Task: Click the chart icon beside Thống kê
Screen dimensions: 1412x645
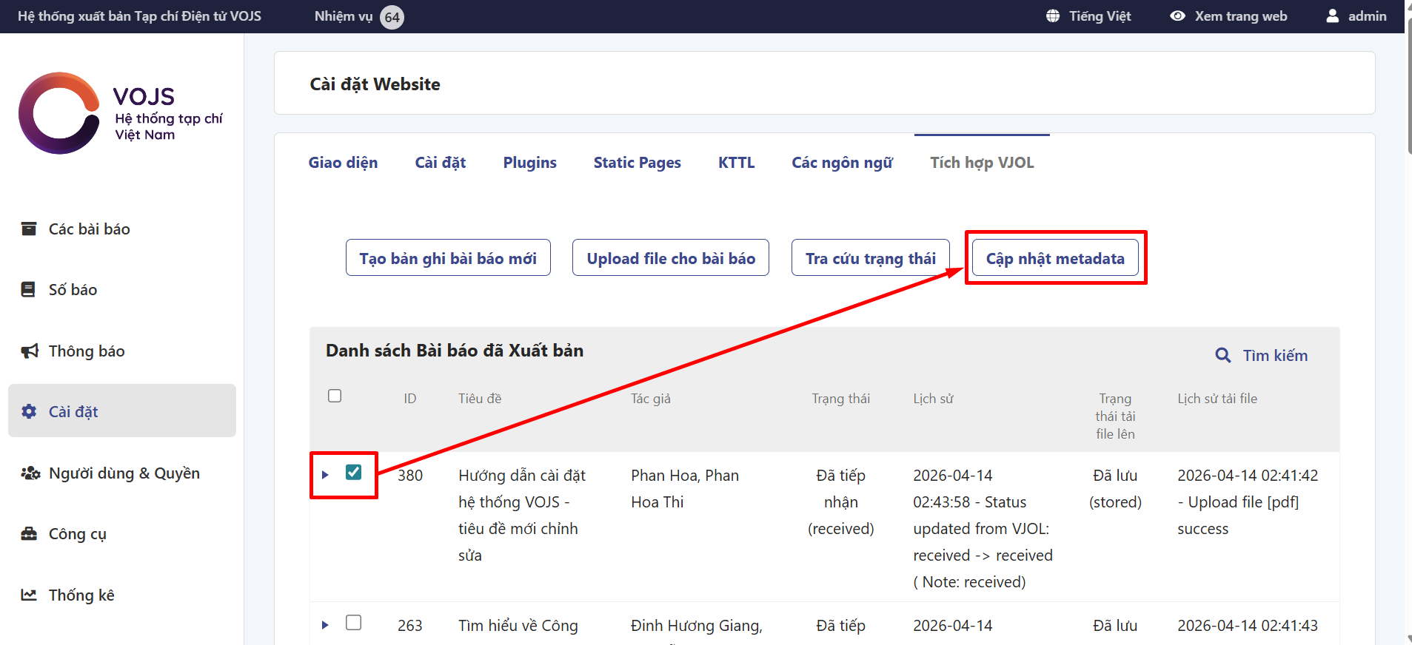Action: click(29, 595)
